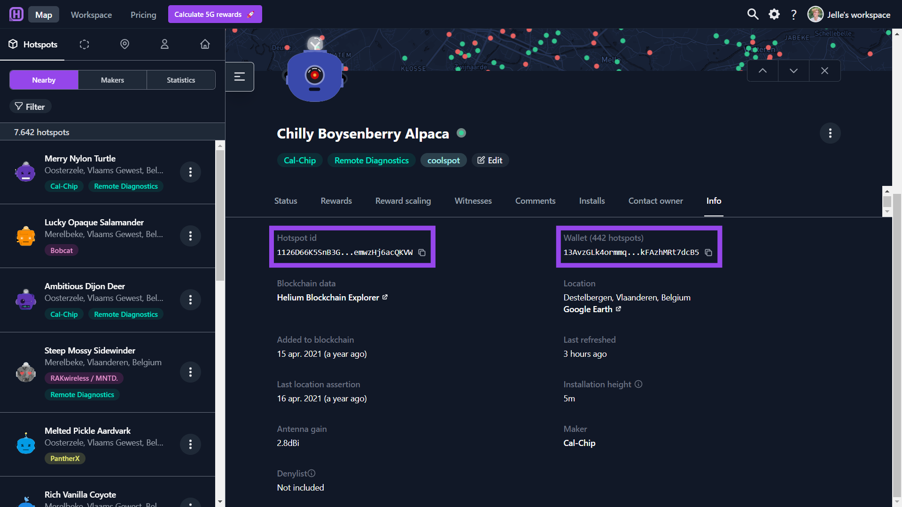Click the coolspot tag
Viewport: 902px width, 507px height.
[x=443, y=160]
